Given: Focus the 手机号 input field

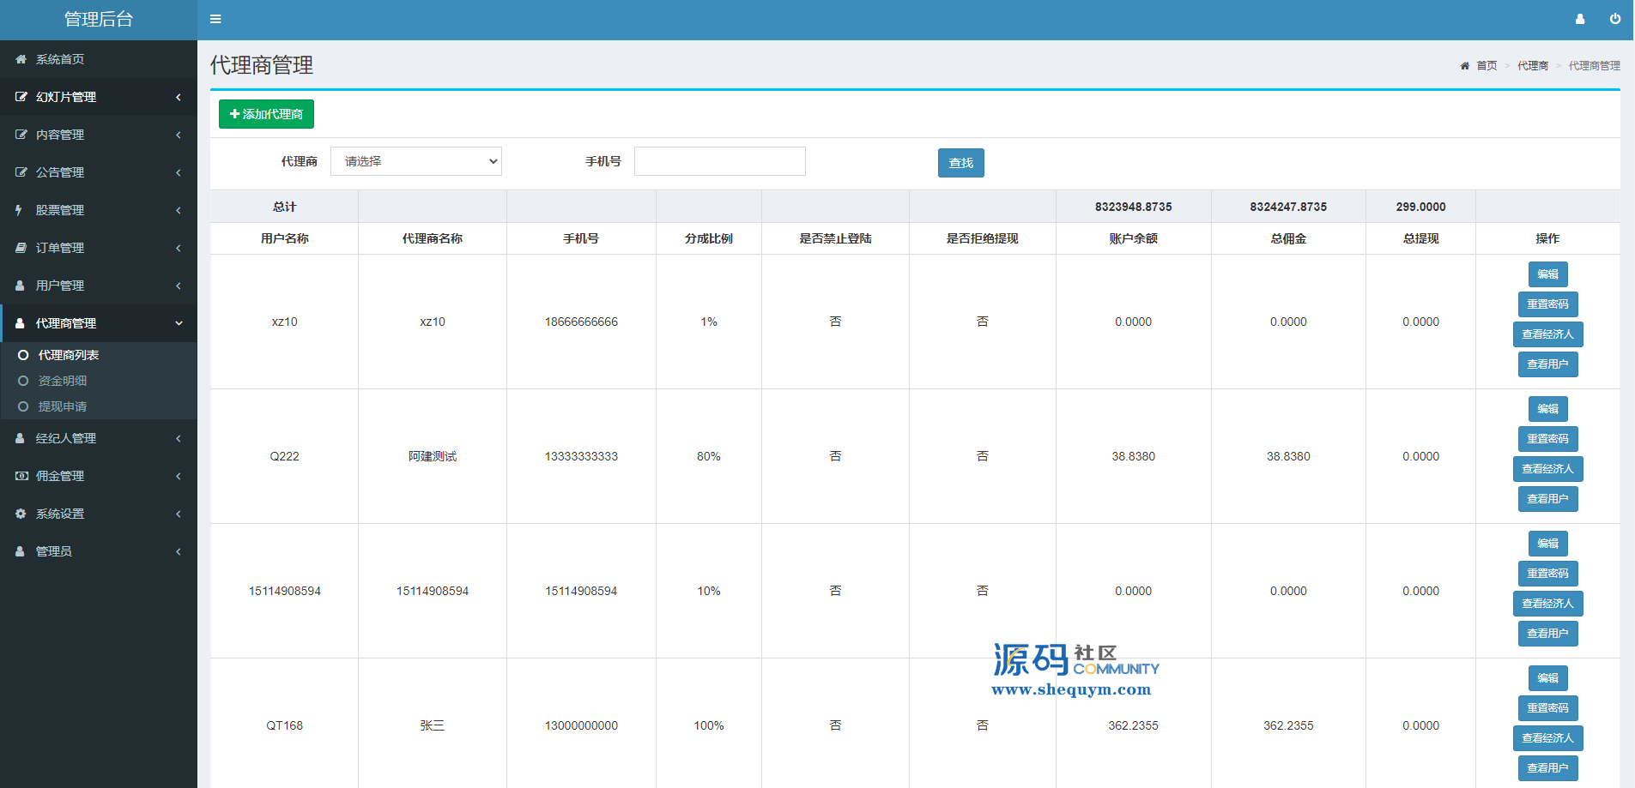Looking at the screenshot, I should (x=720, y=161).
